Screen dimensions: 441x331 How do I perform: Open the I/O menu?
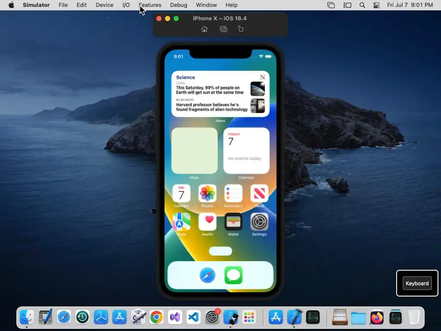(126, 5)
